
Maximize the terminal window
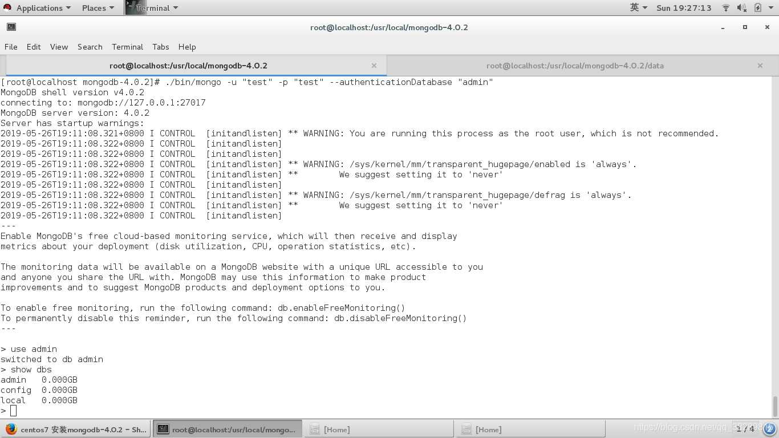pyautogui.click(x=745, y=27)
